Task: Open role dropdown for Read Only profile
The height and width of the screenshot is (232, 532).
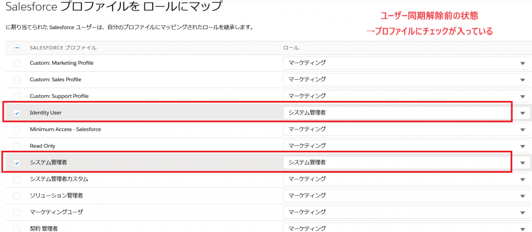Action: tap(406, 146)
